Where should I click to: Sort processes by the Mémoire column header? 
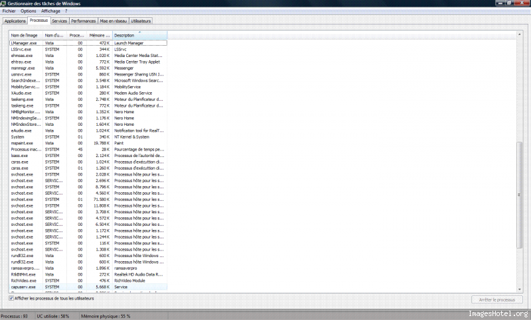[x=99, y=35]
